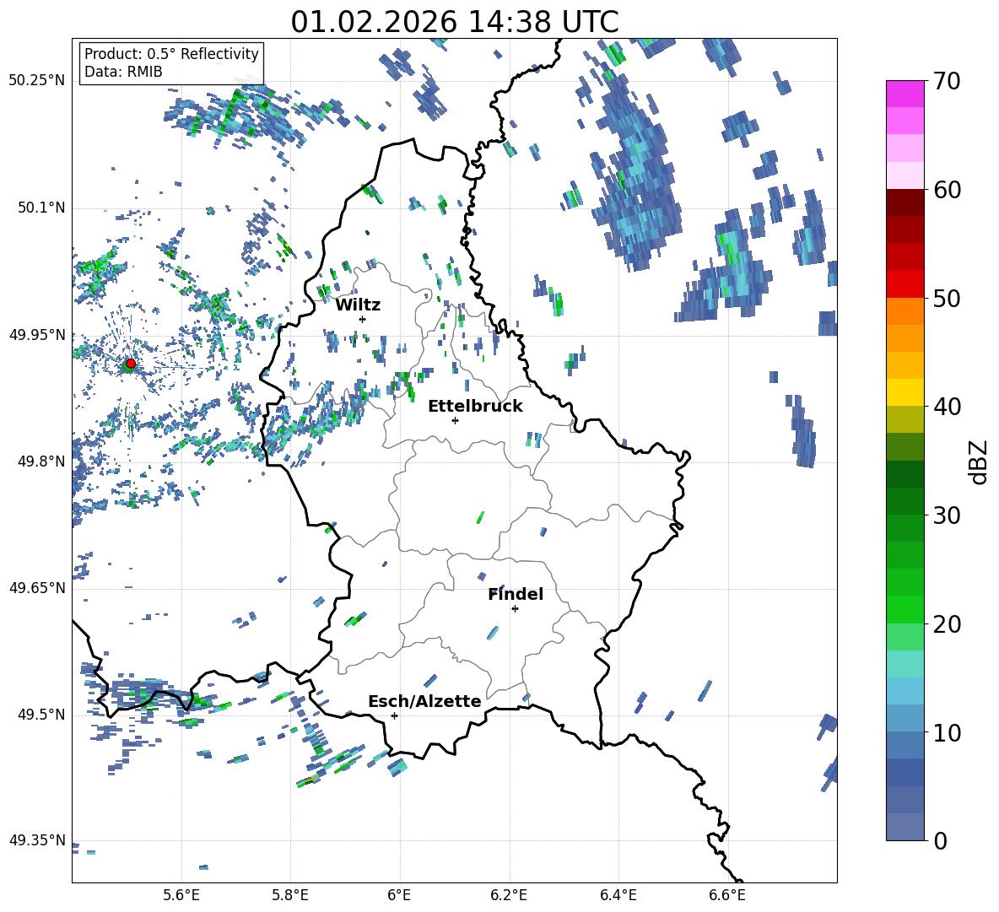Click the 0 value on the colorbar

(x=940, y=840)
